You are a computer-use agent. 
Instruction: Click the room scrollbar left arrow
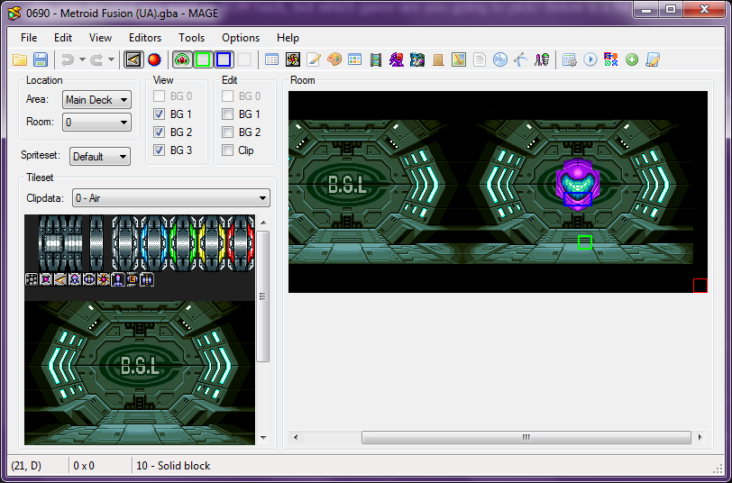coord(296,437)
